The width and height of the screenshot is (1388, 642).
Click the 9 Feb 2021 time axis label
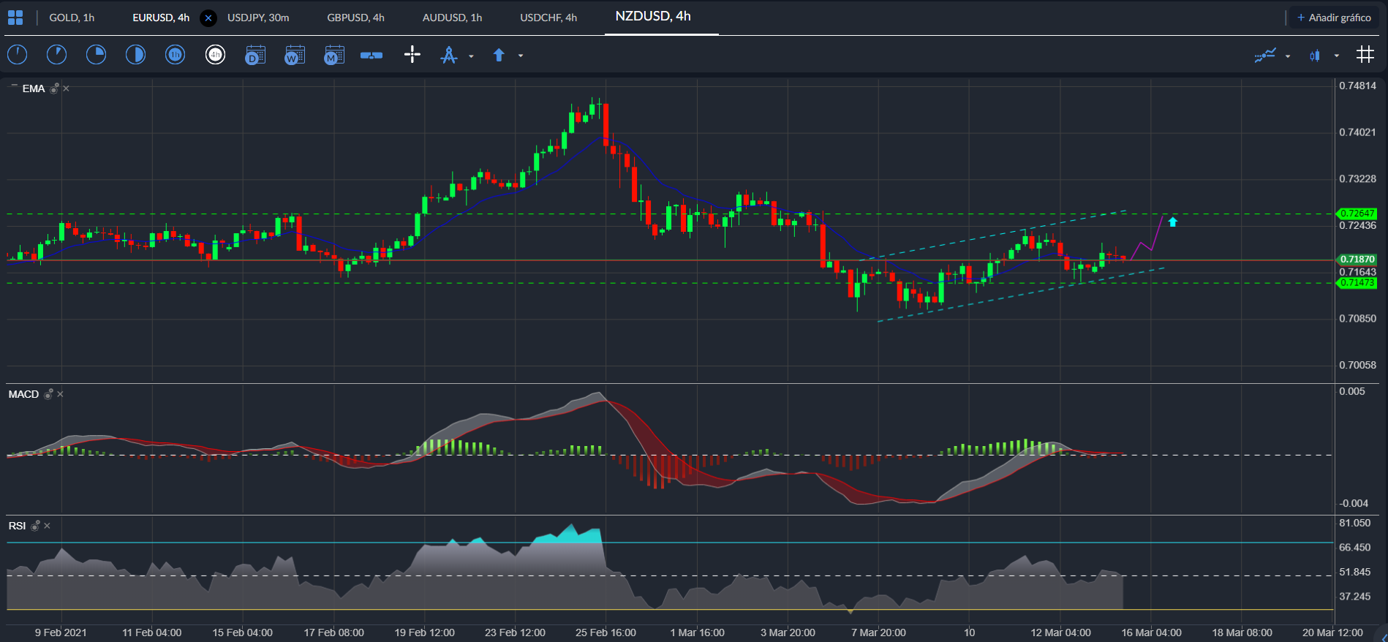pos(61,632)
